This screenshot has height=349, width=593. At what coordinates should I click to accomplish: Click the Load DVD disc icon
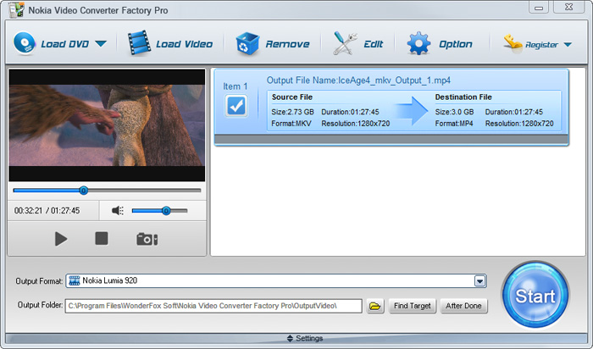(x=25, y=43)
